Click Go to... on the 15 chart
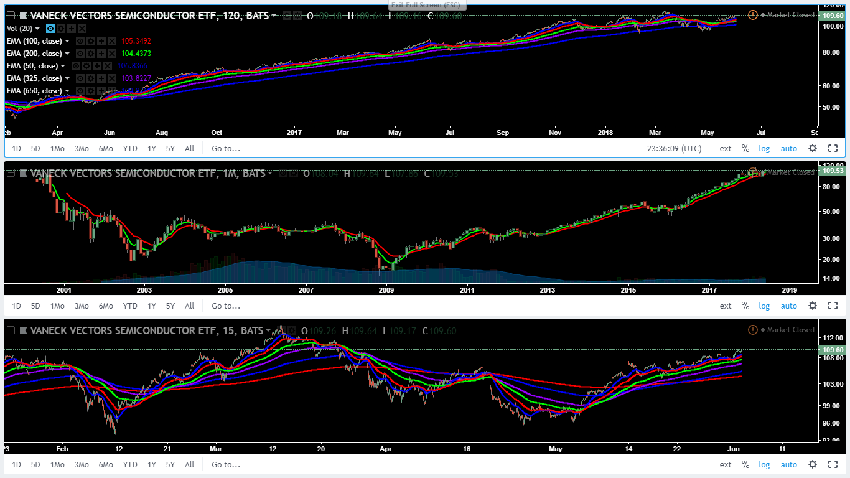 tap(226, 464)
